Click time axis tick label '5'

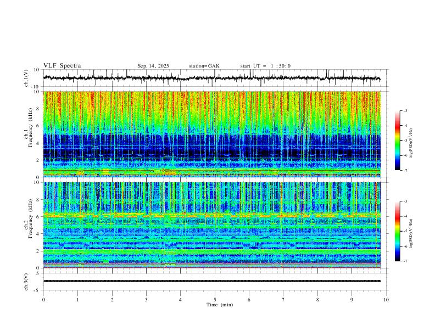tap(215, 300)
